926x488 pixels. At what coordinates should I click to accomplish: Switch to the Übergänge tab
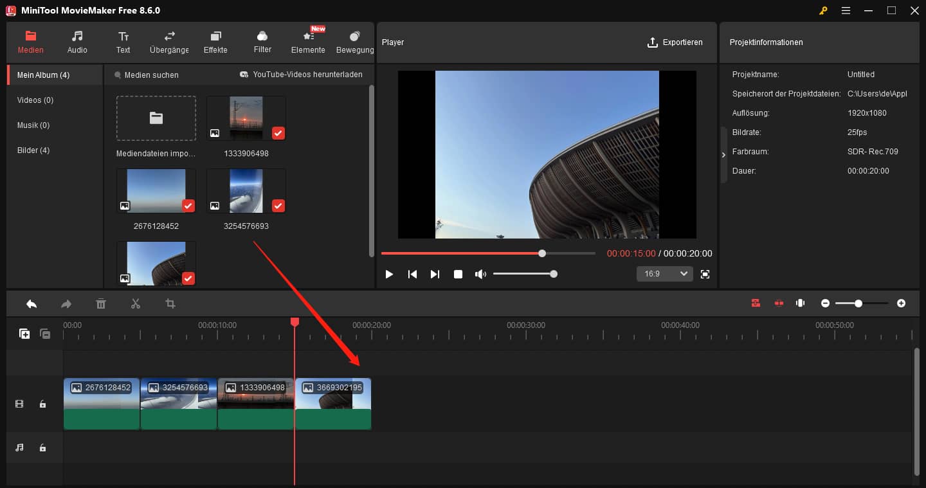pos(169,42)
